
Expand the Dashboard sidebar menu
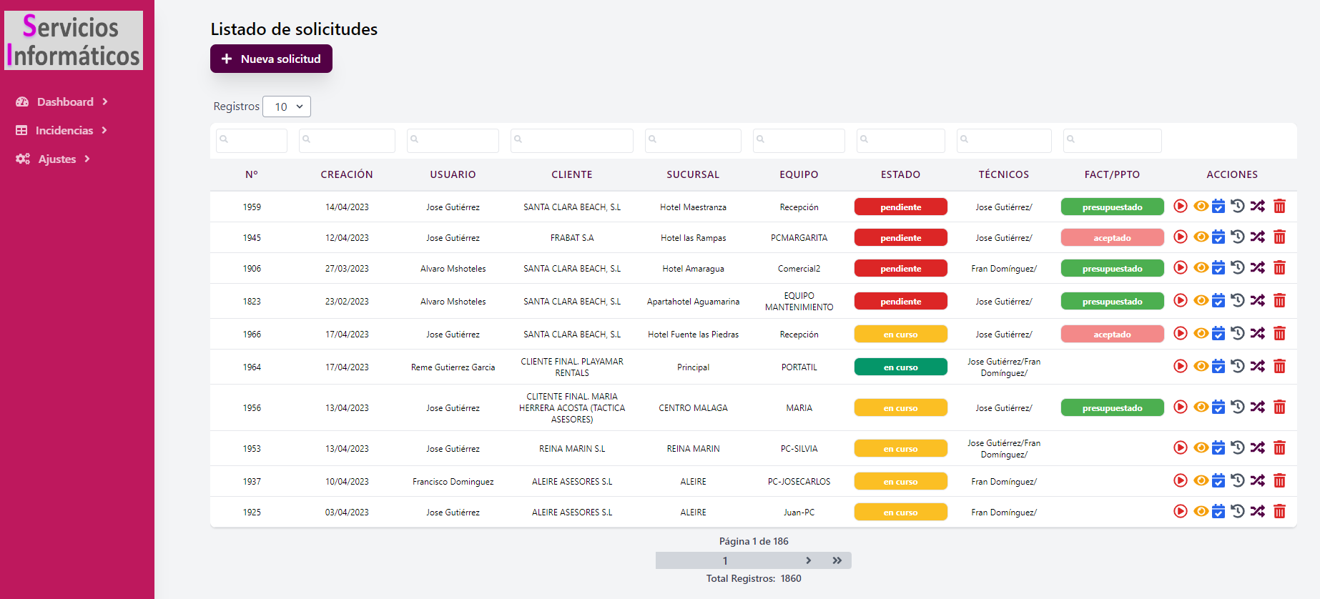tap(61, 102)
